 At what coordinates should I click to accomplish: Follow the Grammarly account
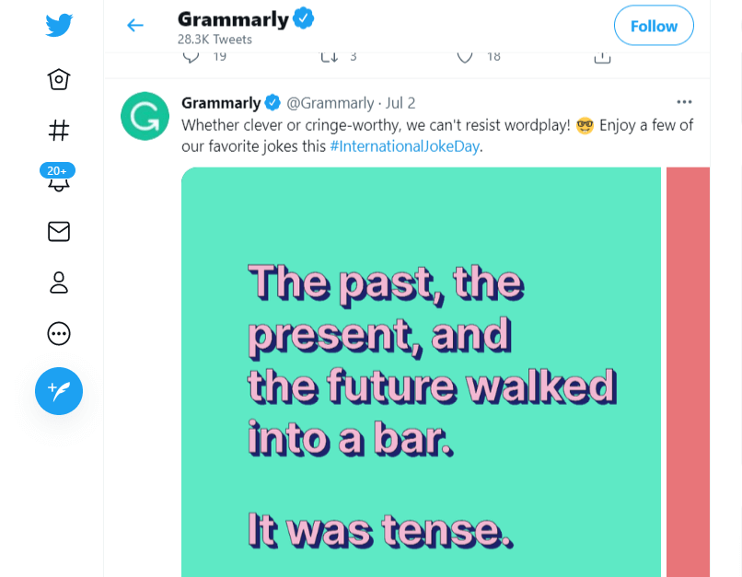(x=654, y=26)
